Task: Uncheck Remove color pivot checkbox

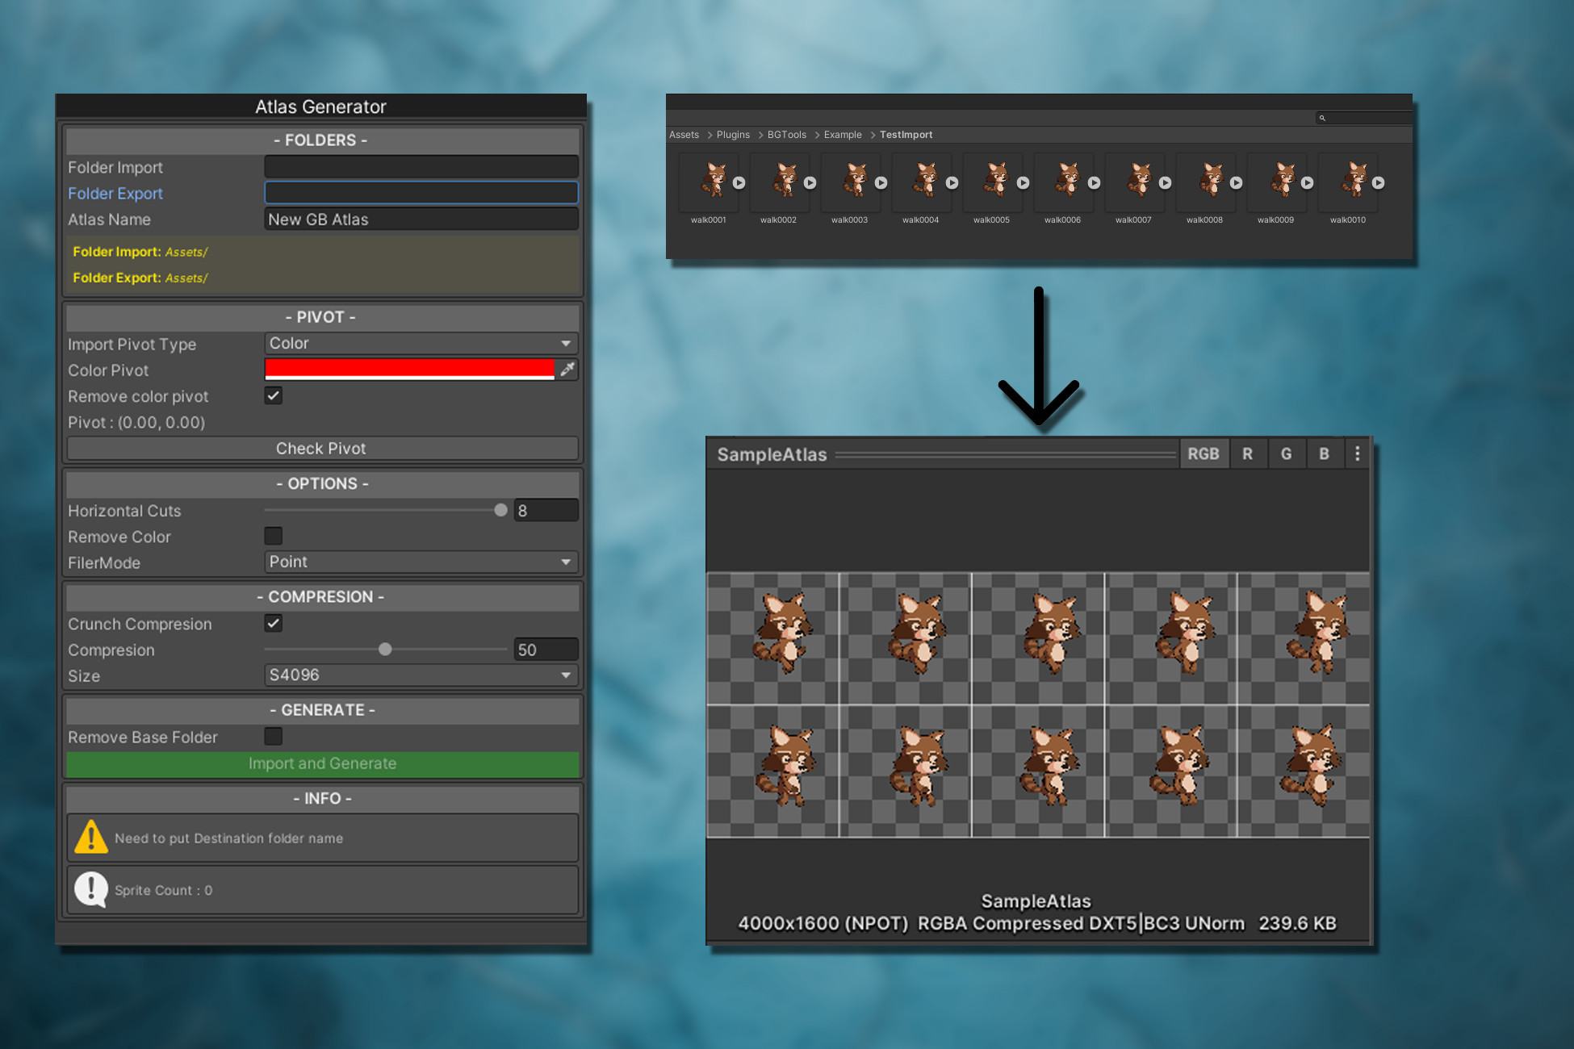Action: (274, 395)
